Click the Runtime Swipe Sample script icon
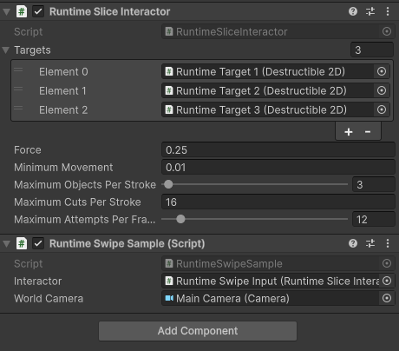The height and width of the screenshot is (351, 399). tap(22, 243)
